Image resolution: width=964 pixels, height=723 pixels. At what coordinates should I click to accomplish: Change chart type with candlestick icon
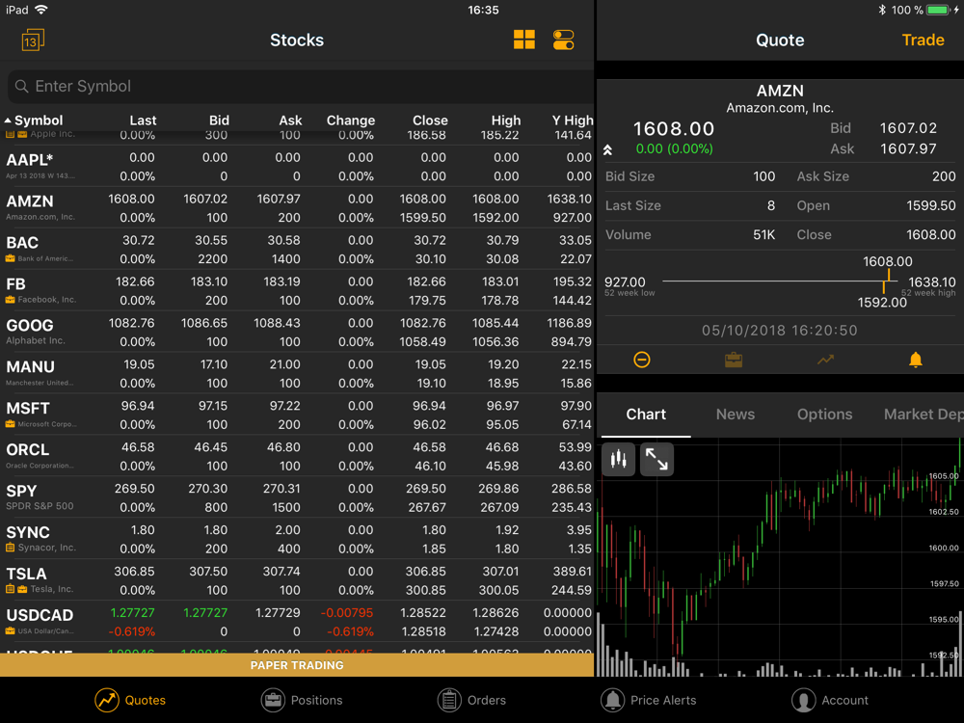pyautogui.click(x=619, y=459)
